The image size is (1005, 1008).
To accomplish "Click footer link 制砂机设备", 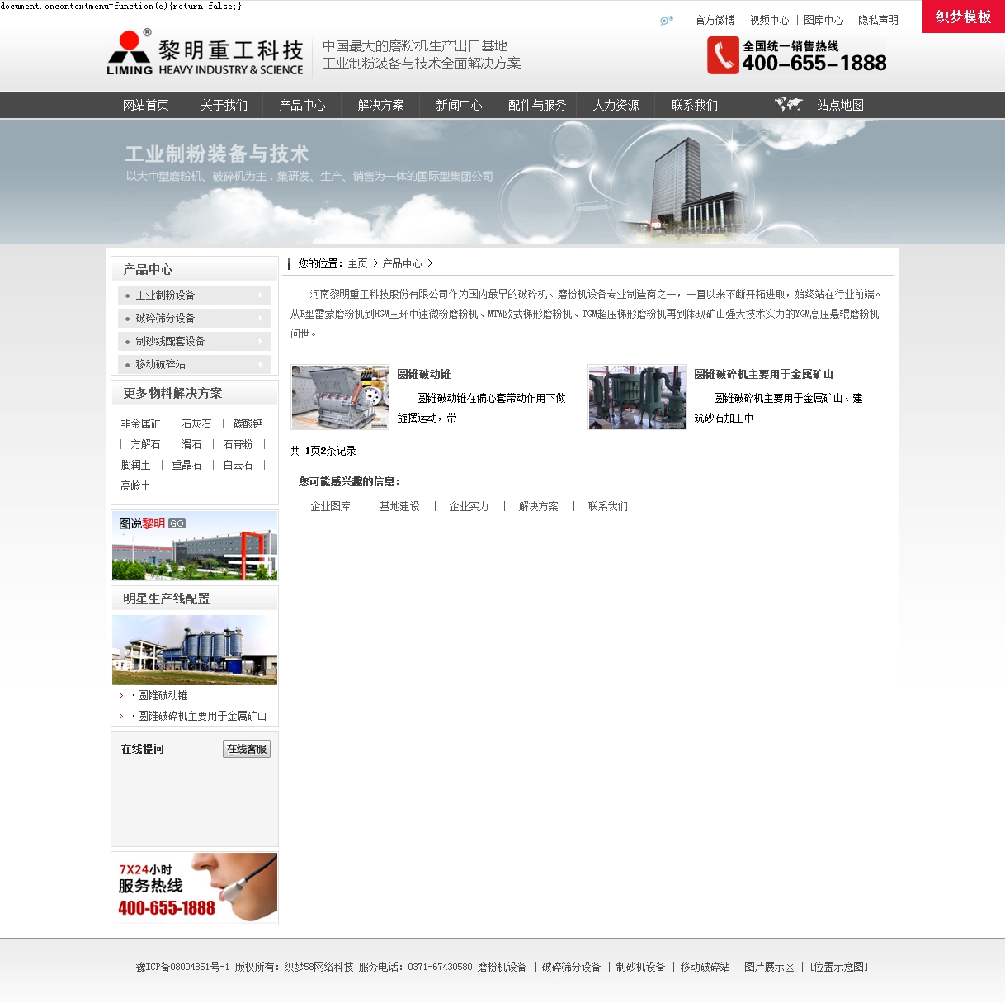I will pos(640,967).
